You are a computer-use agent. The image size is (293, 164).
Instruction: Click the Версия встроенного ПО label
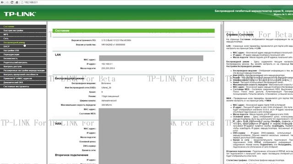(x=83, y=40)
